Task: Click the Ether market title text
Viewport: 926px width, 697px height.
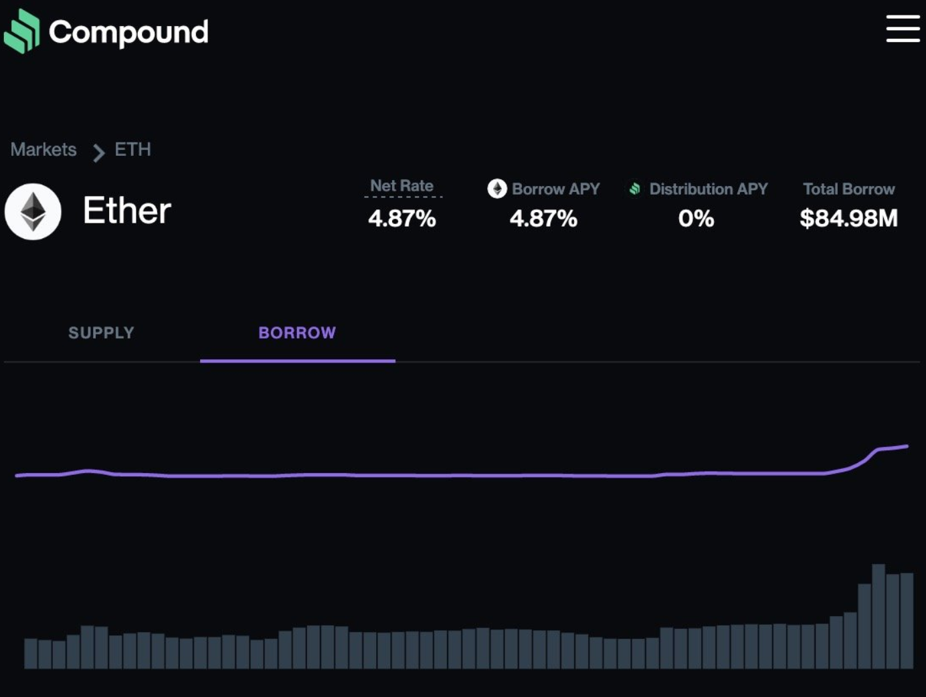Action: (x=126, y=211)
